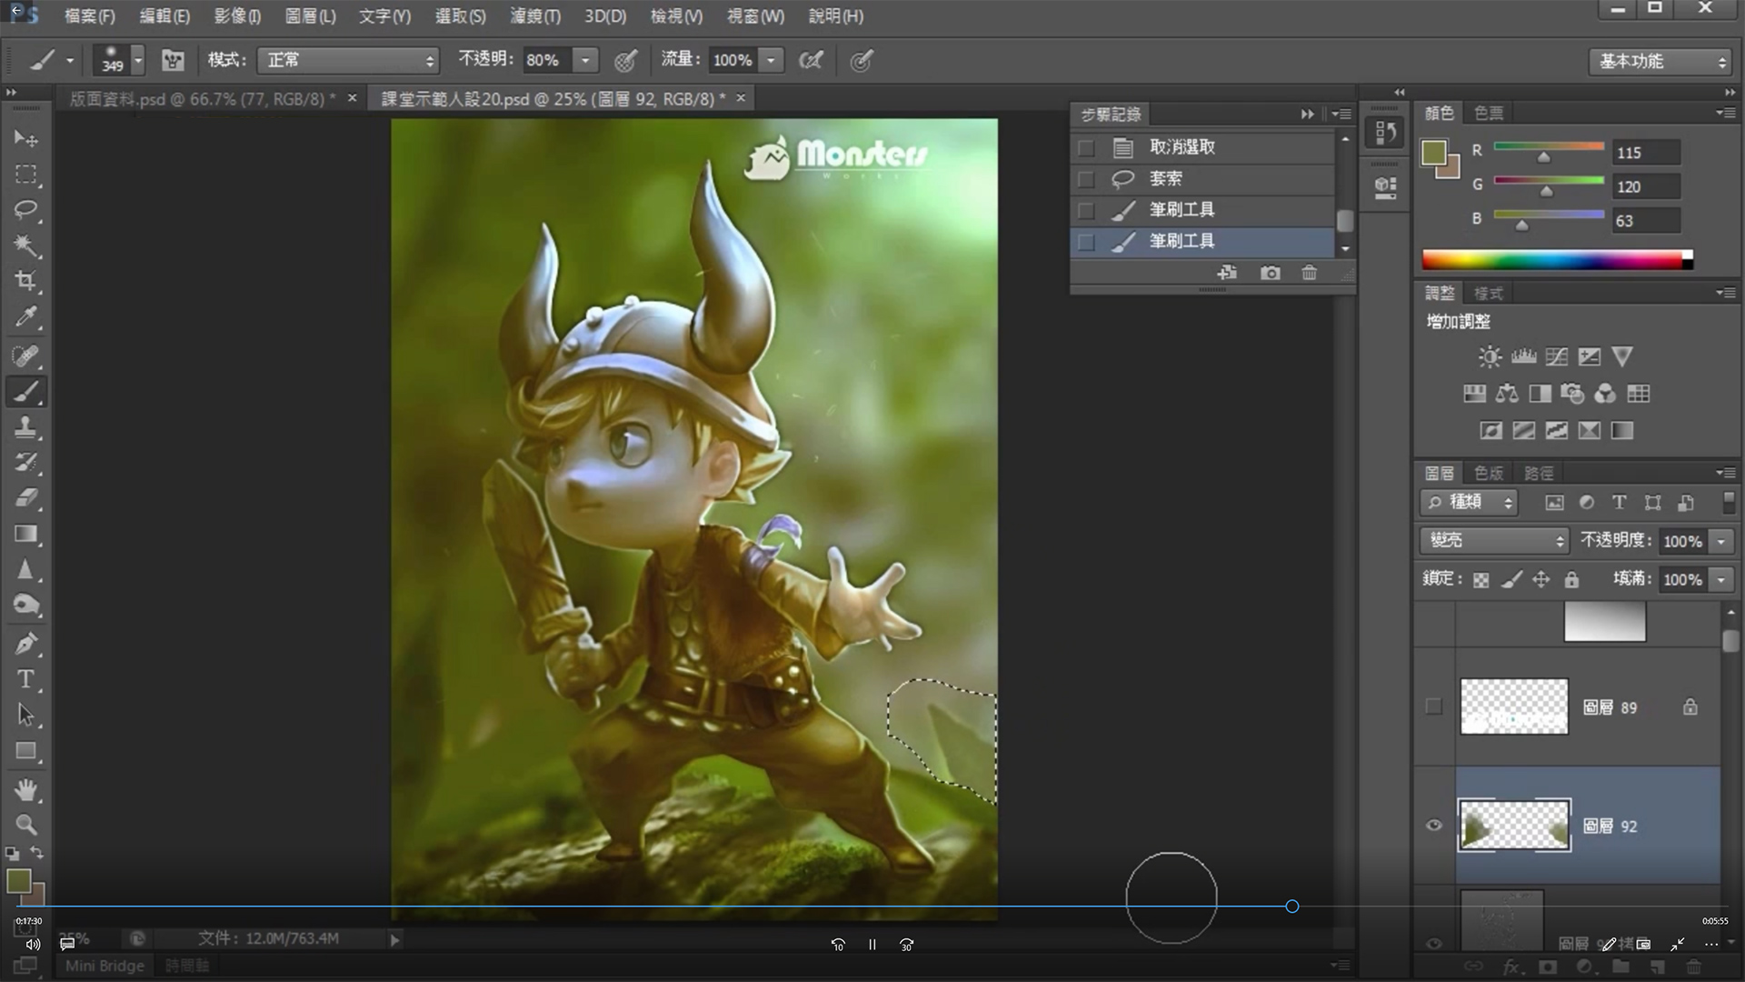This screenshot has height=982, width=1745.
Task: Open 視窗(W) menu
Action: coord(755,16)
